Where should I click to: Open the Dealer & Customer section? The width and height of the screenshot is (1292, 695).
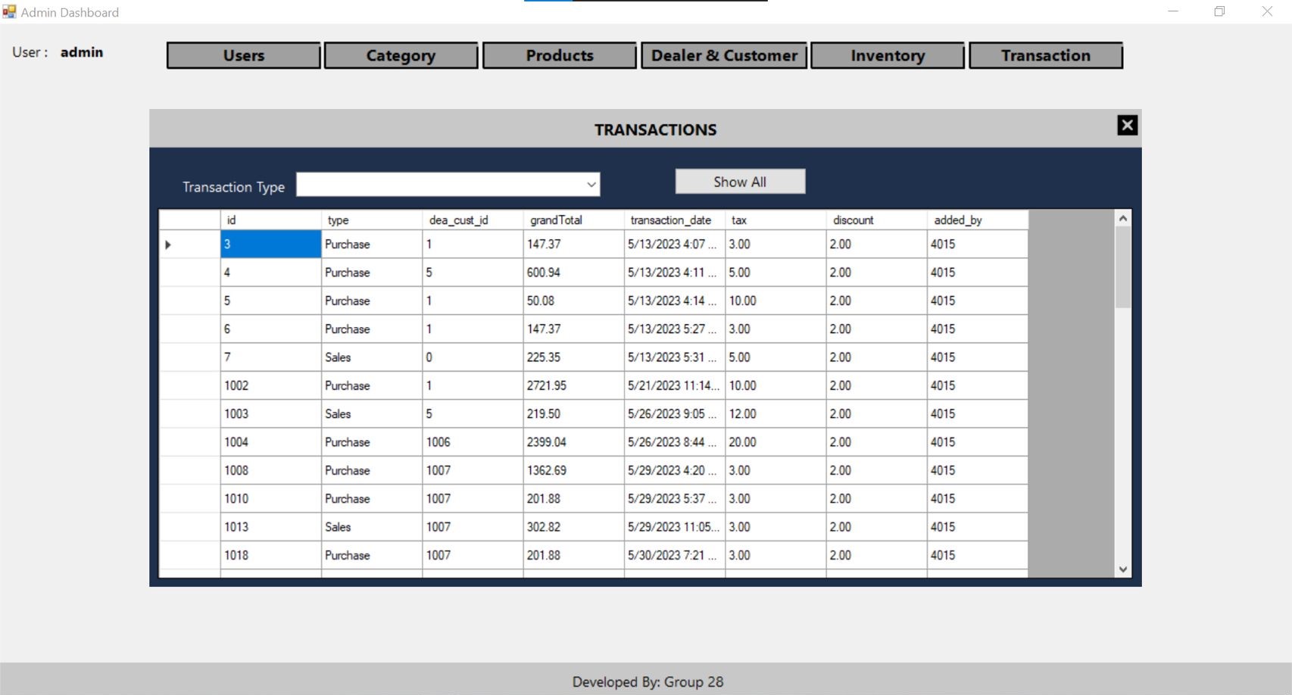(724, 55)
